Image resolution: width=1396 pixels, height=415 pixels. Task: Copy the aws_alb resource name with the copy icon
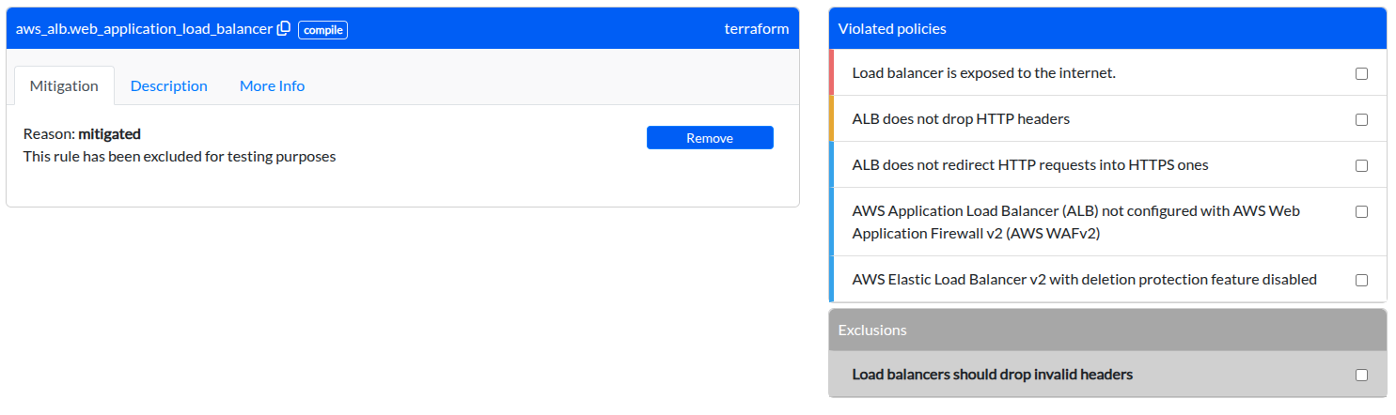283,29
